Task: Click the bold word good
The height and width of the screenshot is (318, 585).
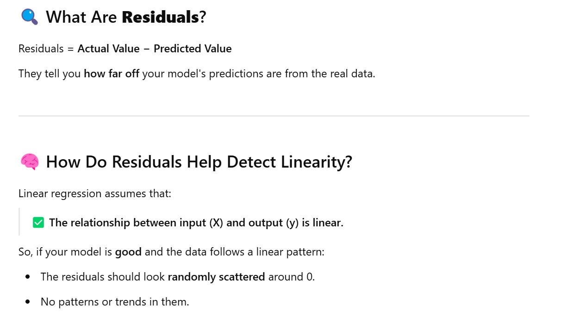Action: pyautogui.click(x=128, y=252)
